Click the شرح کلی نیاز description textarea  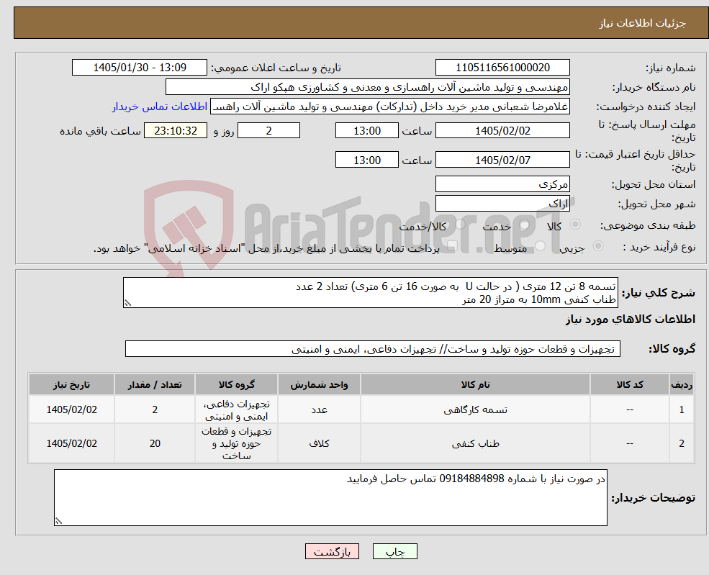[370, 292]
